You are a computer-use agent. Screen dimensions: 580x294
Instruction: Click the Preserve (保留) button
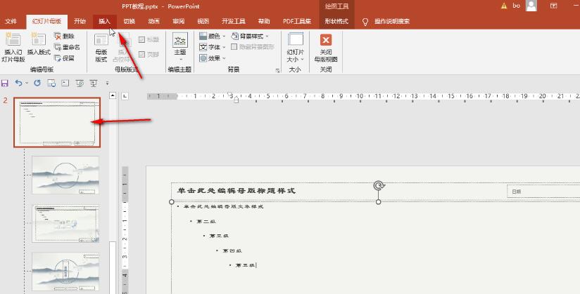click(x=64, y=58)
